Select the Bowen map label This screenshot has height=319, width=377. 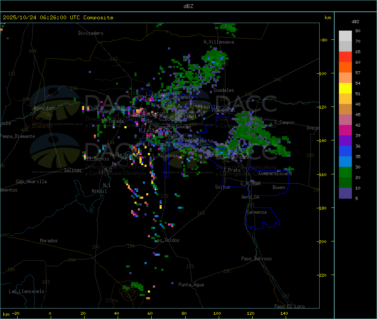tap(279, 187)
